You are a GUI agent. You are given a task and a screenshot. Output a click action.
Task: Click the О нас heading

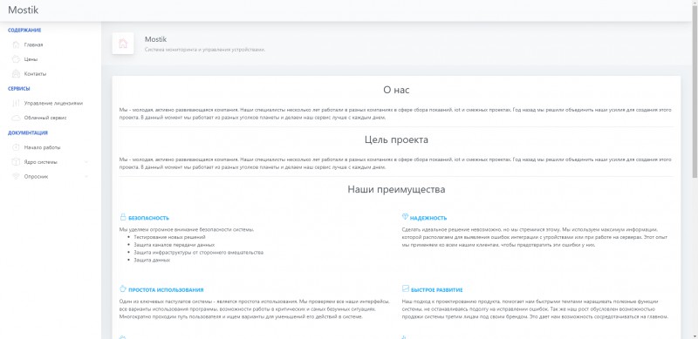[396, 90]
